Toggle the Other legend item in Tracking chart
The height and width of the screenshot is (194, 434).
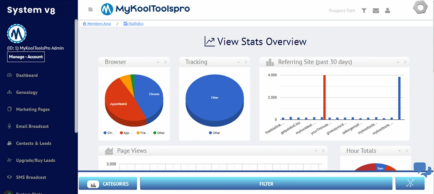click(216, 133)
